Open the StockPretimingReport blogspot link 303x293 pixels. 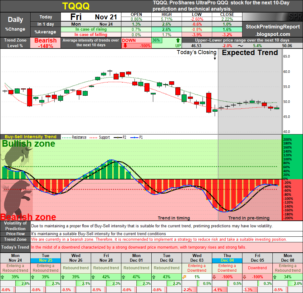[273, 30]
